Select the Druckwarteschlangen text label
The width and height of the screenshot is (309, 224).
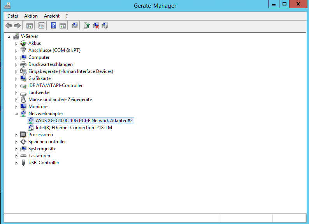(51, 64)
